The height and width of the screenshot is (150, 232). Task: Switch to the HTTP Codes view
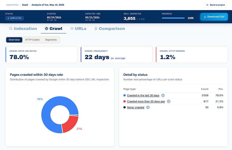[x=32, y=40]
